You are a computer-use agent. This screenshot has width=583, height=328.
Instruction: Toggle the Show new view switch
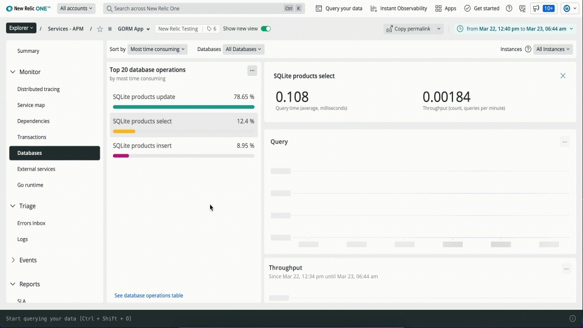tap(265, 29)
